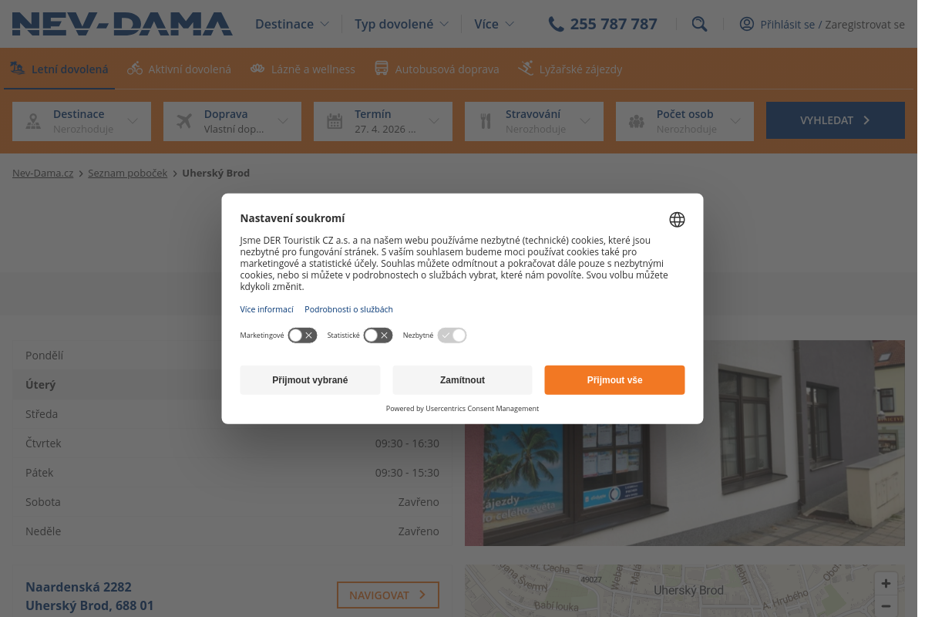Click the globe language icon in privacy dialog
The height and width of the screenshot is (617, 925).
point(677,220)
